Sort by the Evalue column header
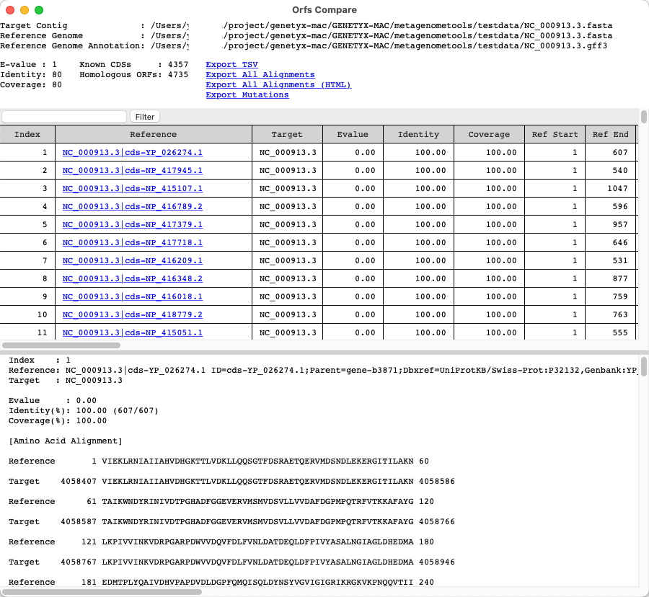 353,134
